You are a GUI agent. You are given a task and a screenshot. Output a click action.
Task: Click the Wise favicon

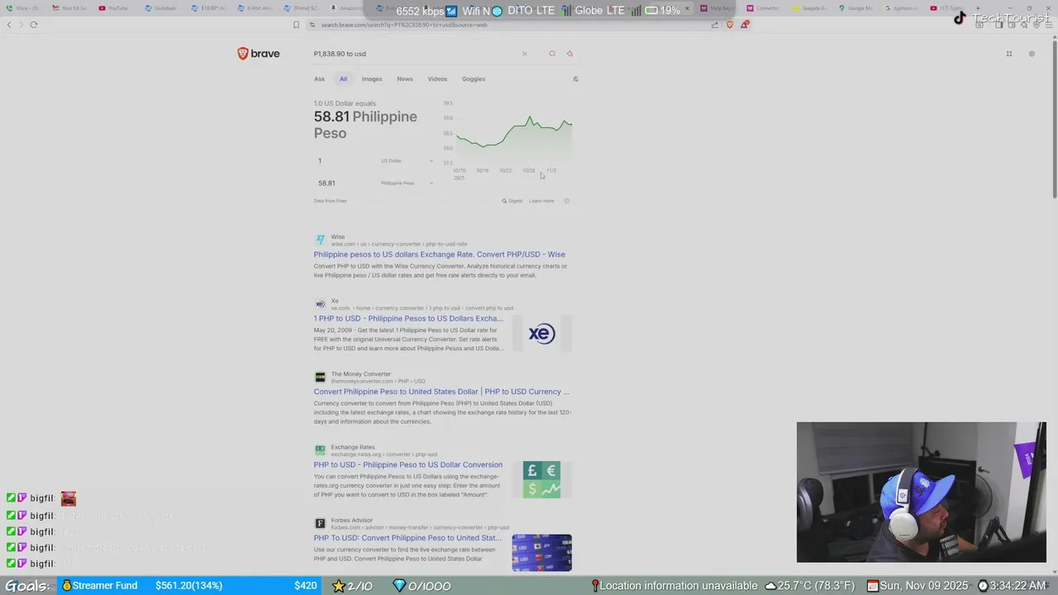point(320,240)
